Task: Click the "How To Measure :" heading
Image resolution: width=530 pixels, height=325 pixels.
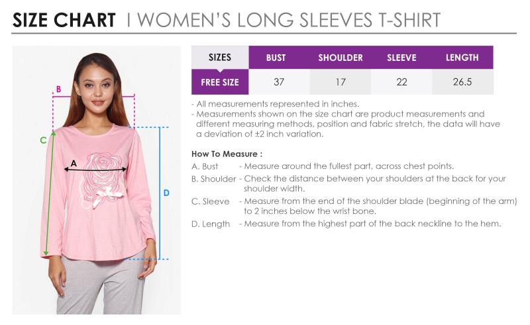Action: [223, 154]
